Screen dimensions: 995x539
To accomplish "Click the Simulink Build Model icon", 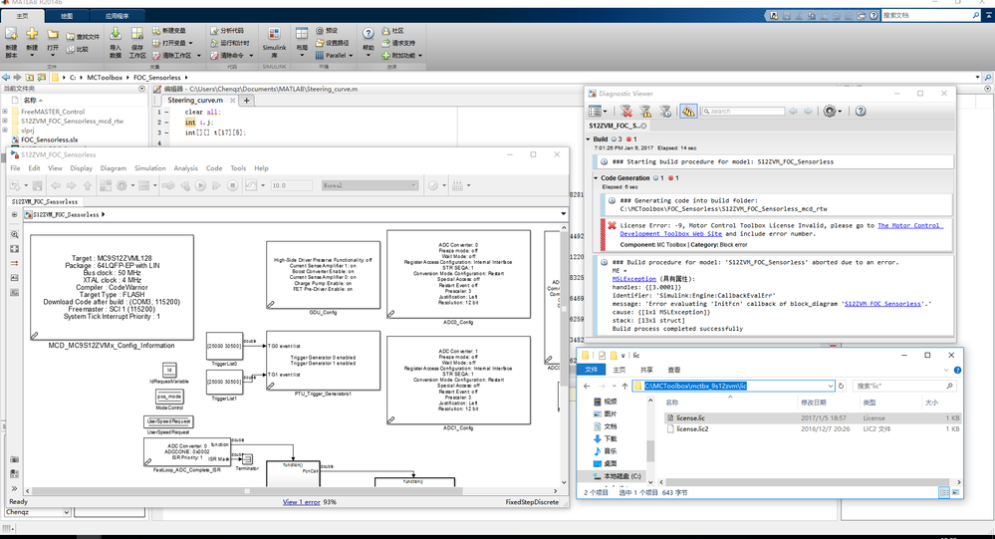I will point(457,185).
